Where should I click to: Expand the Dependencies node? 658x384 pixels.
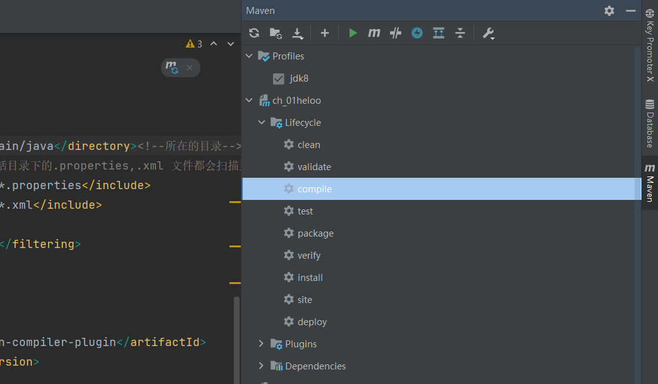261,366
